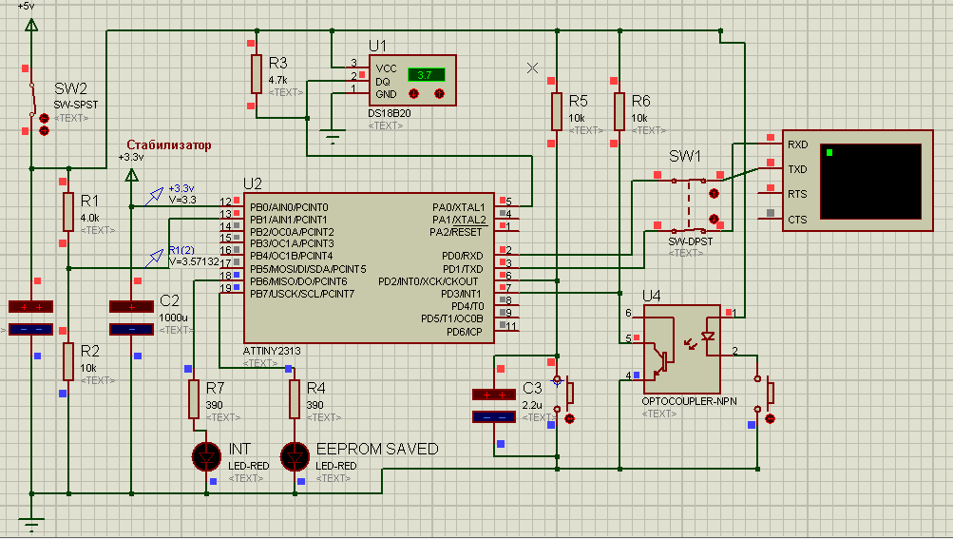
Task: Toggle SW1 using its lower actuator dot
Action: [715, 219]
